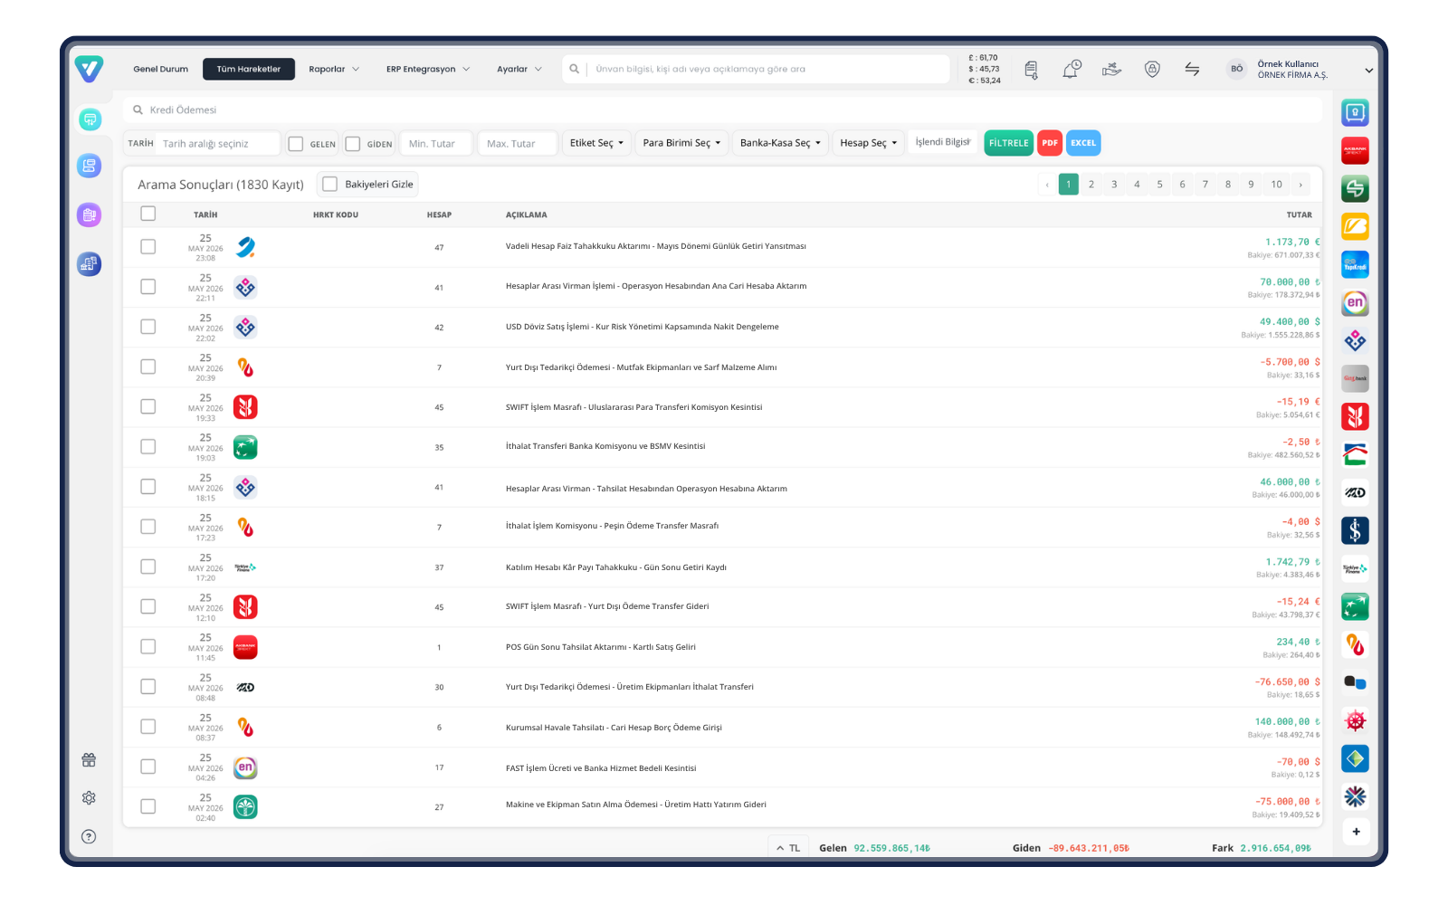Toggle the GİDEN checkbox

[x=353, y=144]
